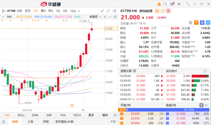Click the orange lock icon in title bar
This screenshot has width=211, height=125.
[159, 4]
